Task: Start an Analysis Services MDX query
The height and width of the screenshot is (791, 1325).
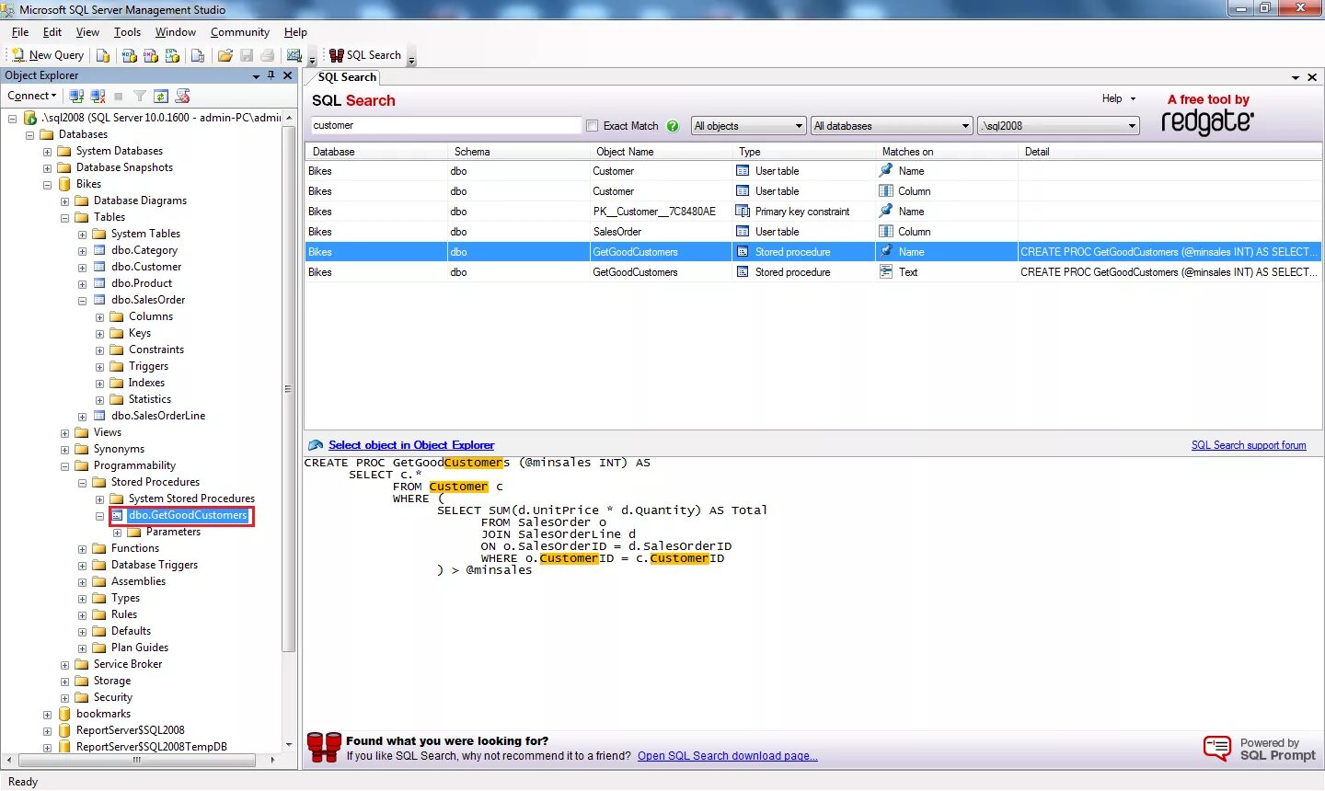Action: 130,55
